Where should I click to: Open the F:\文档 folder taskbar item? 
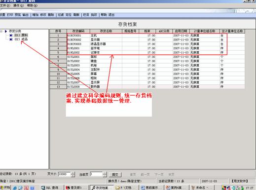126,188
